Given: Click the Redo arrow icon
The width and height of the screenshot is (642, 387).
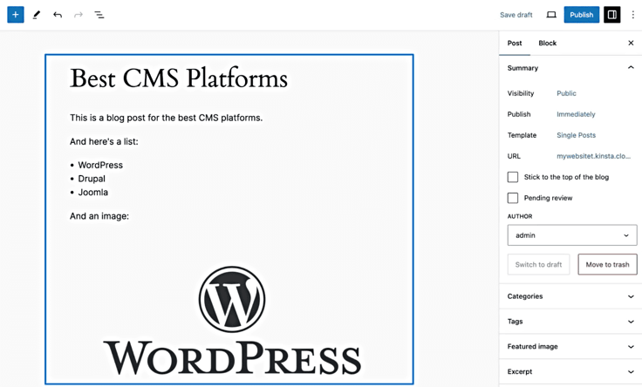Looking at the screenshot, I should coord(79,15).
